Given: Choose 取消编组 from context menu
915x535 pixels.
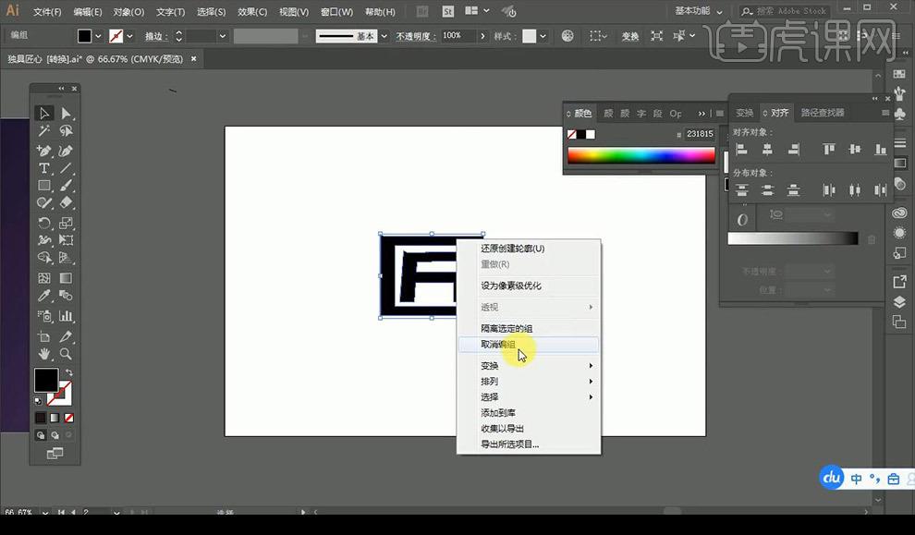Looking at the screenshot, I should (529, 345).
